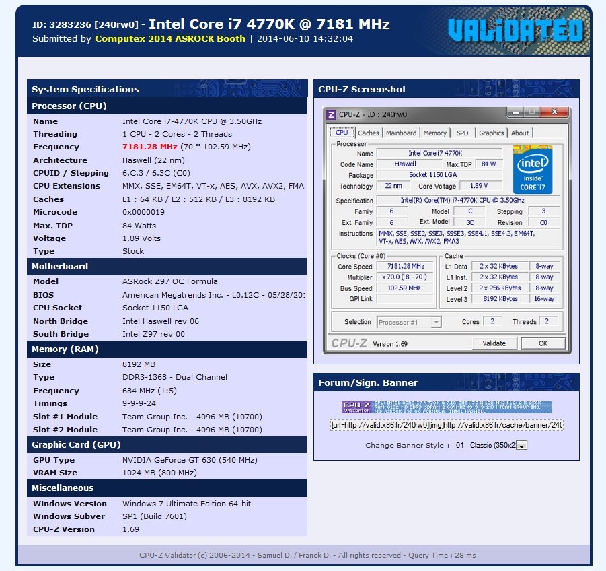This screenshot has height=571, width=606.
Task: Click the Windows 7 Ultimate Edition 64-bit value
Action: click(x=187, y=504)
